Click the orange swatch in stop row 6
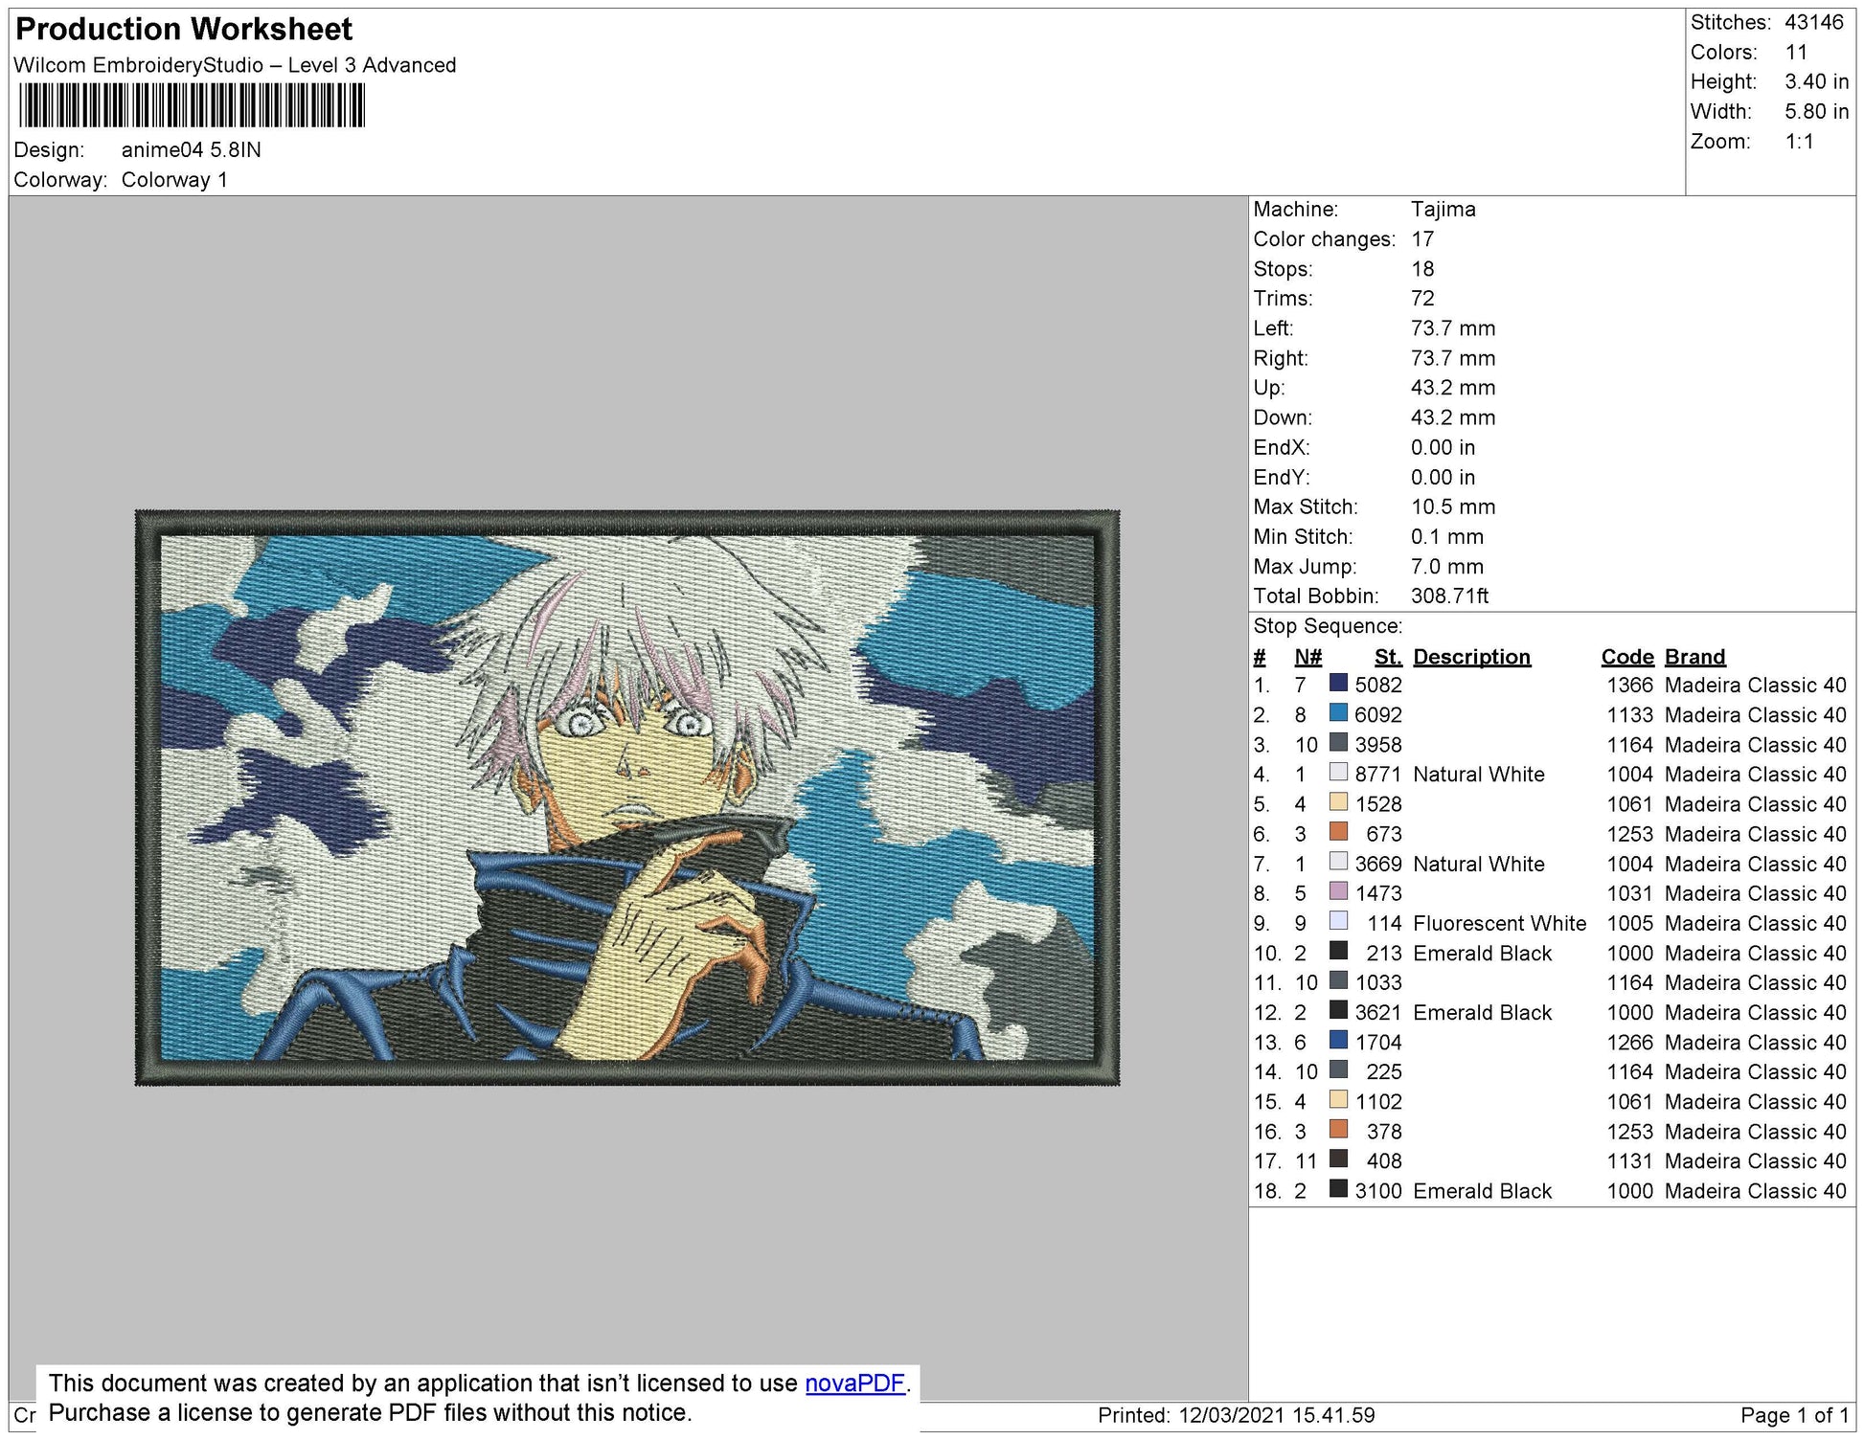Viewport: 1864px width, 1440px height. pos(1338,832)
